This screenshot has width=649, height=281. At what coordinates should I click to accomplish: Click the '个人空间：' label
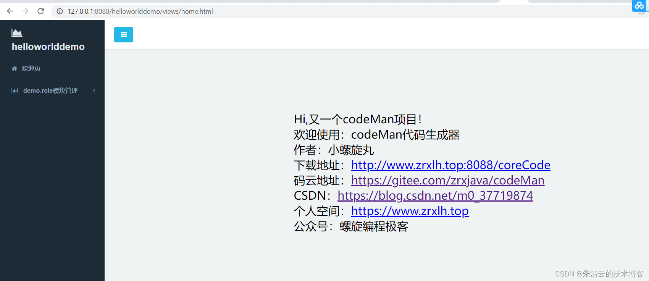(x=320, y=211)
